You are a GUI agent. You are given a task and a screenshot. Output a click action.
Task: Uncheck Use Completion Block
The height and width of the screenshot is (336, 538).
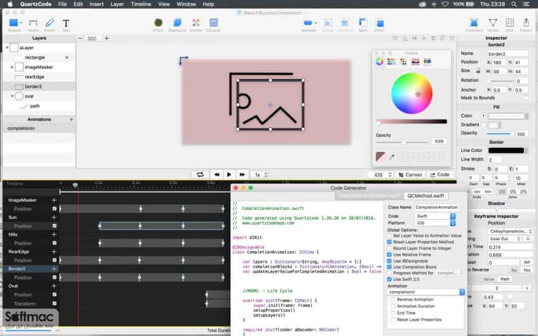(x=389, y=267)
